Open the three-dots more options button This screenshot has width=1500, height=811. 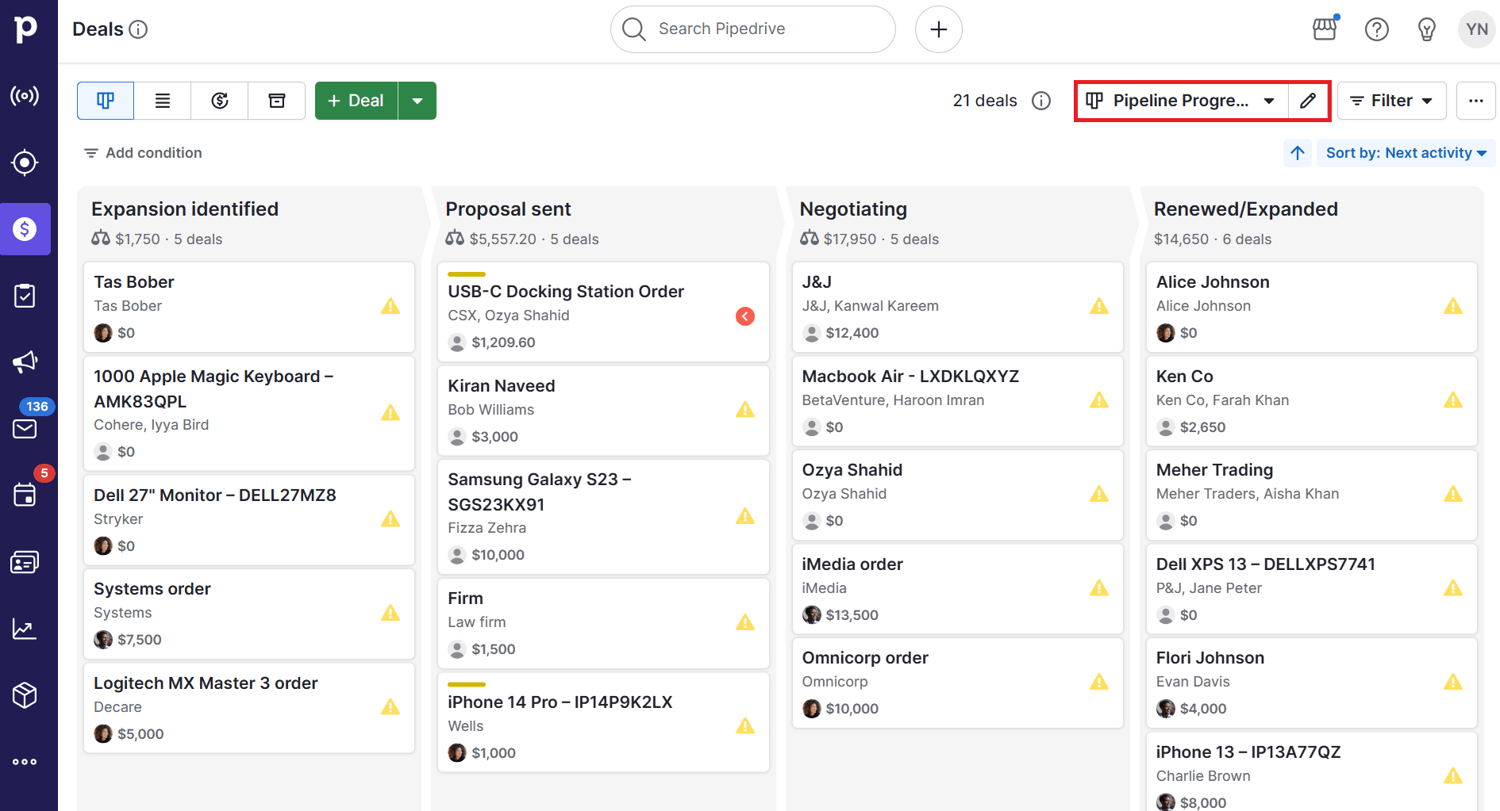[1476, 101]
